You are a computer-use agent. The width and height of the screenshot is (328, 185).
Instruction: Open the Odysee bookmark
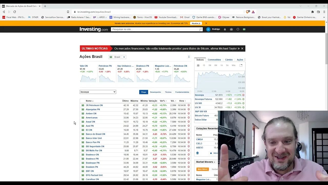tap(223, 17)
